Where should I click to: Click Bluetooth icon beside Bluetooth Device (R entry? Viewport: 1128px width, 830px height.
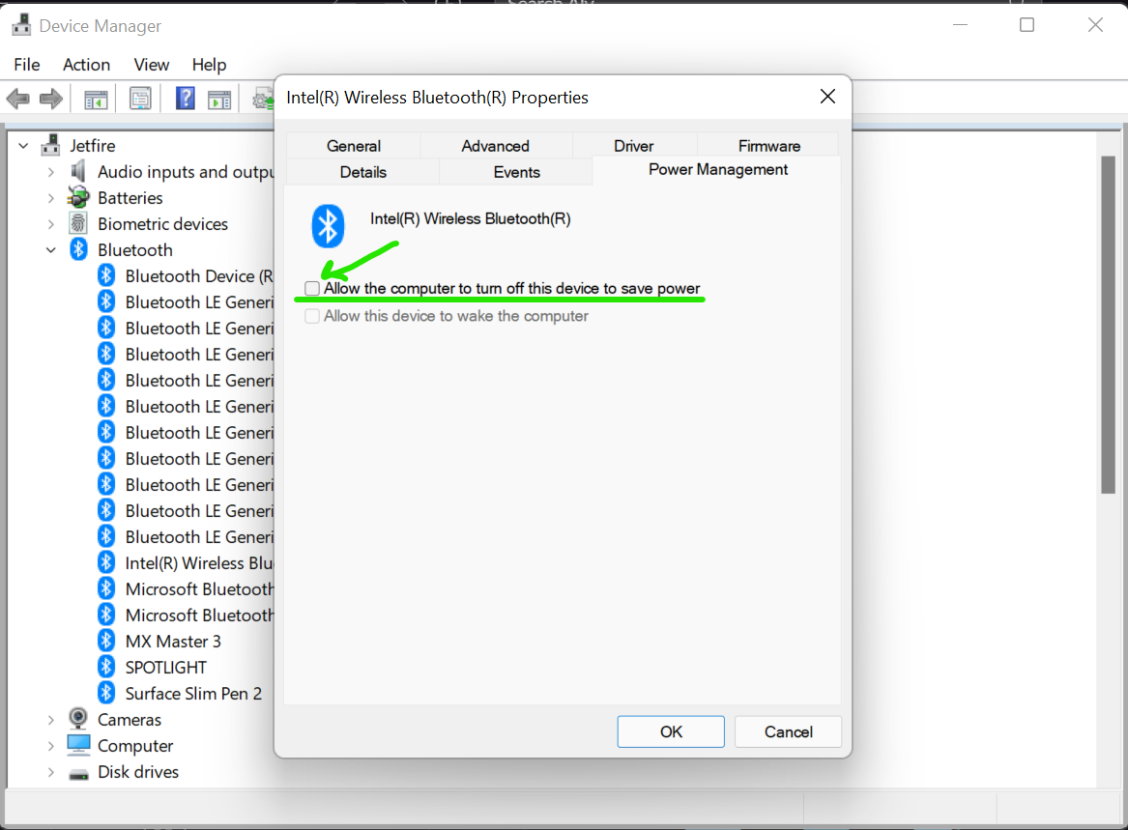(x=106, y=275)
